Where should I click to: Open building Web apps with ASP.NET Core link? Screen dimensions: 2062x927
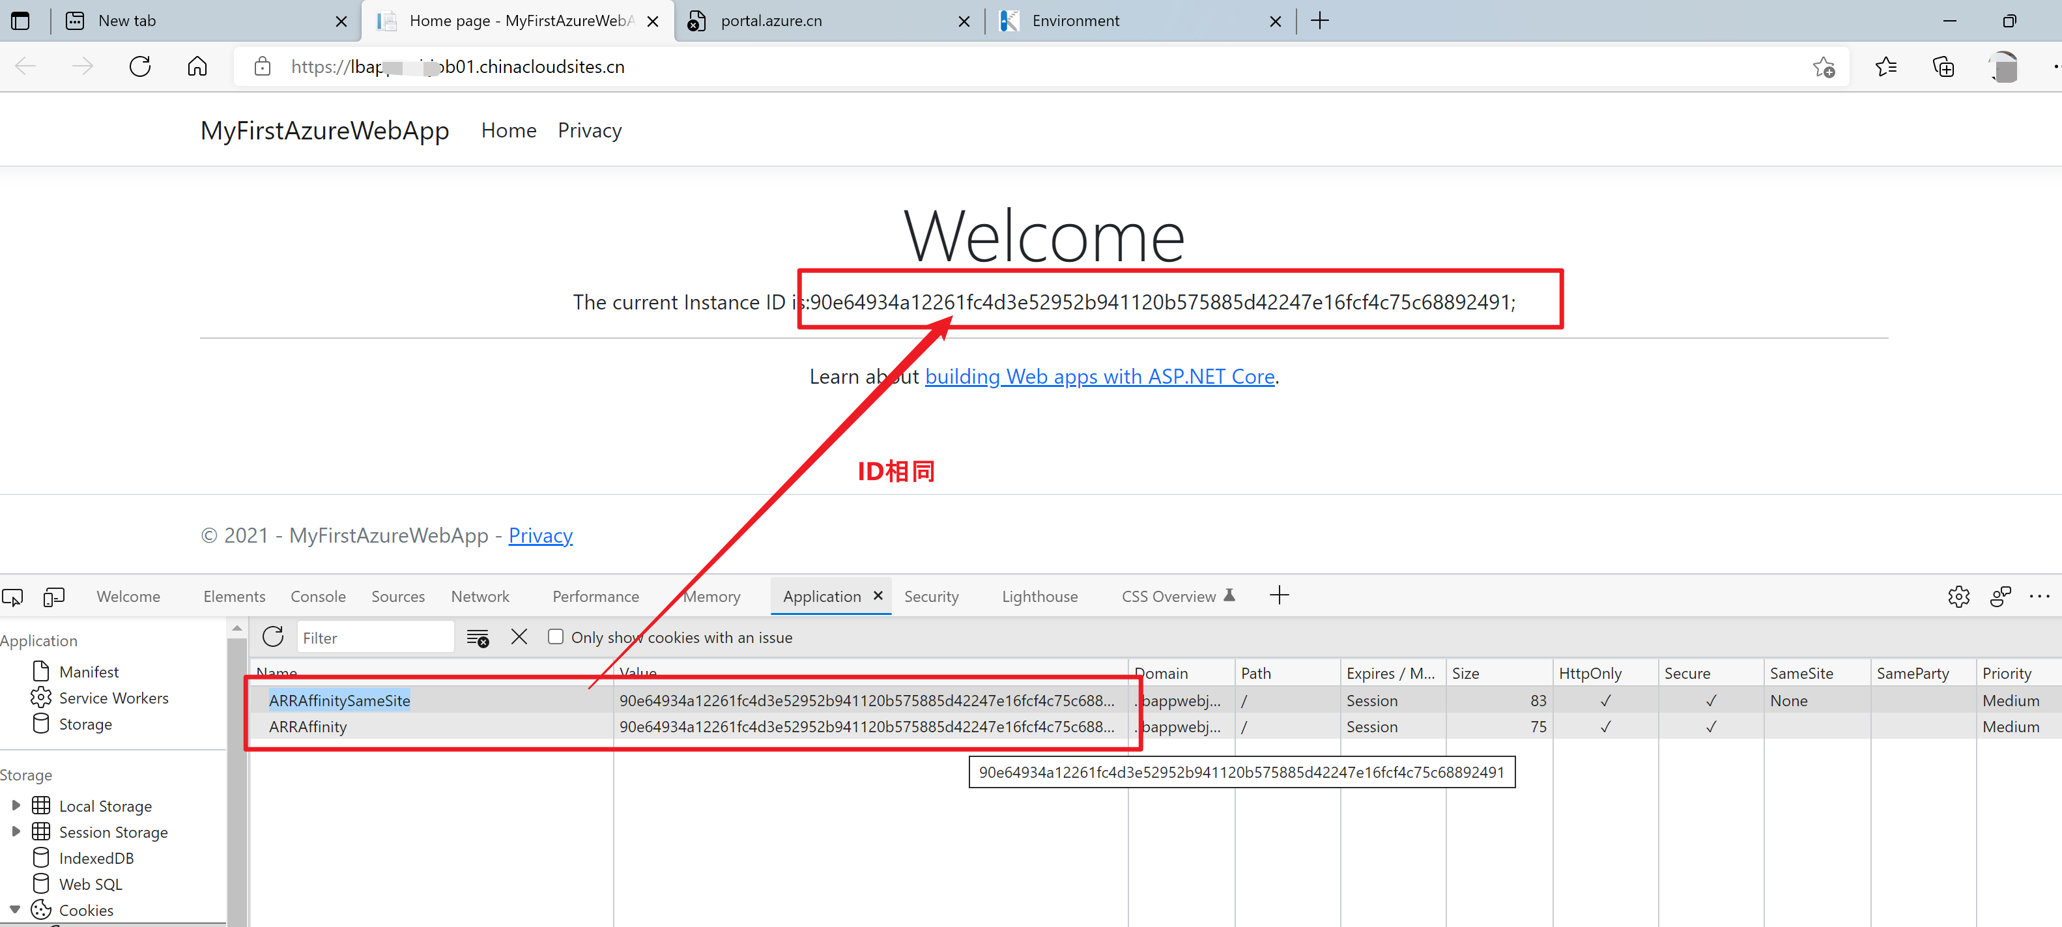[1099, 377]
